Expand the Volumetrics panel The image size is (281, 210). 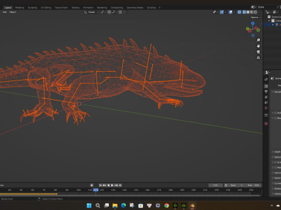pyautogui.click(x=276, y=173)
